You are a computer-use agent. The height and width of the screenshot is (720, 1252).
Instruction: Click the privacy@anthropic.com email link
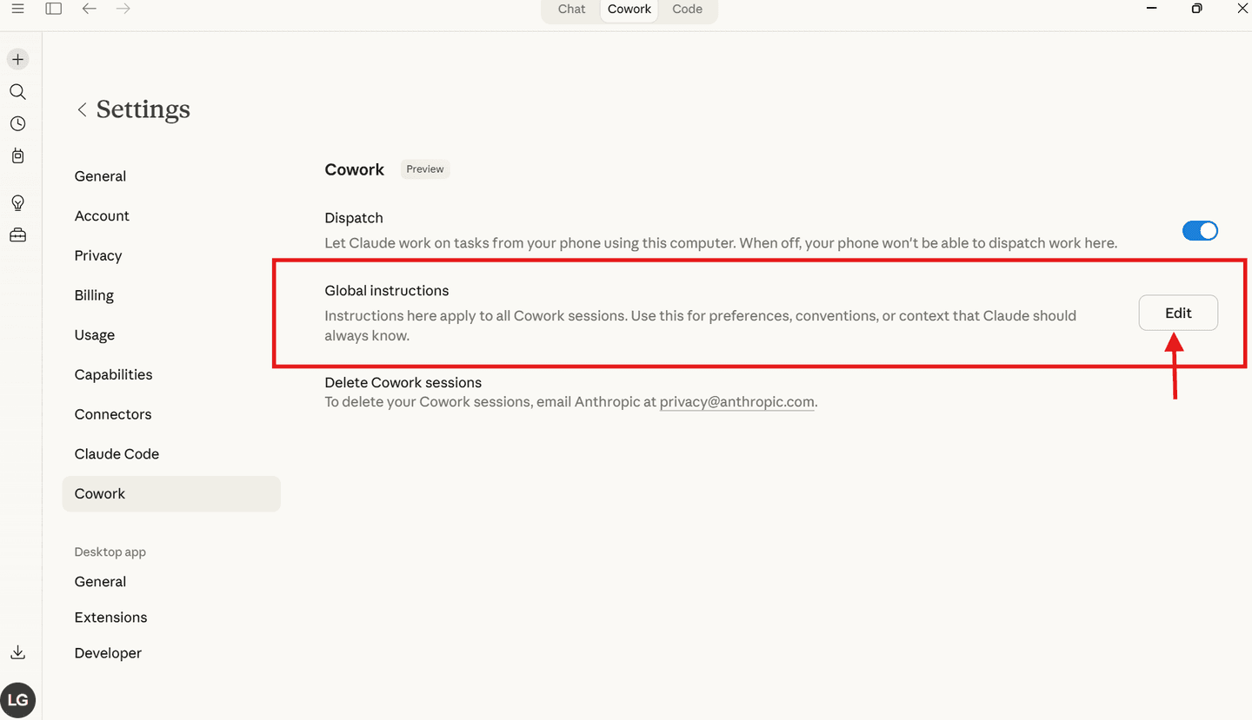click(x=736, y=402)
